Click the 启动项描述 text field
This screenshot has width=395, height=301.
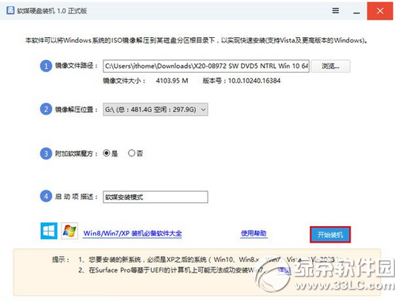click(x=156, y=197)
